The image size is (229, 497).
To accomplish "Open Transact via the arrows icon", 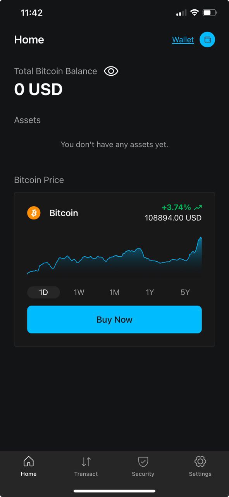I will 86,461.
